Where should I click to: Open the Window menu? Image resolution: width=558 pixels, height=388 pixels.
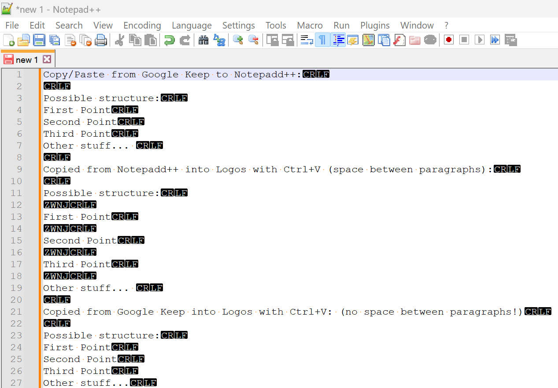417,25
